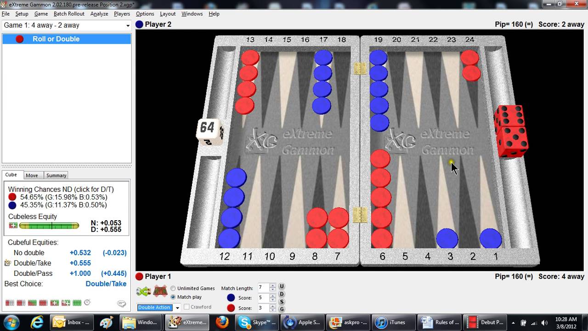Image resolution: width=588 pixels, height=331 pixels.
Task: Decrease the red player's score
Action: [x=272, y=310]
